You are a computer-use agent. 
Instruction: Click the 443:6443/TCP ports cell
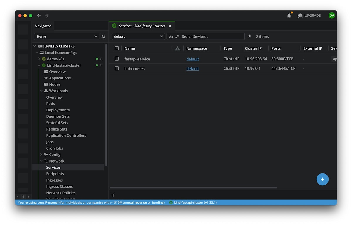[283, 68]
